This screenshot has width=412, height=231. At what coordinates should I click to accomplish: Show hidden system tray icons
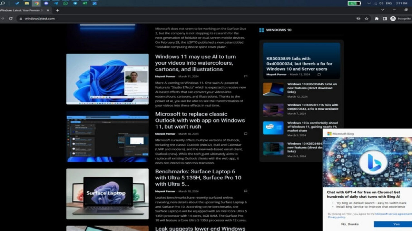[369, 3]
